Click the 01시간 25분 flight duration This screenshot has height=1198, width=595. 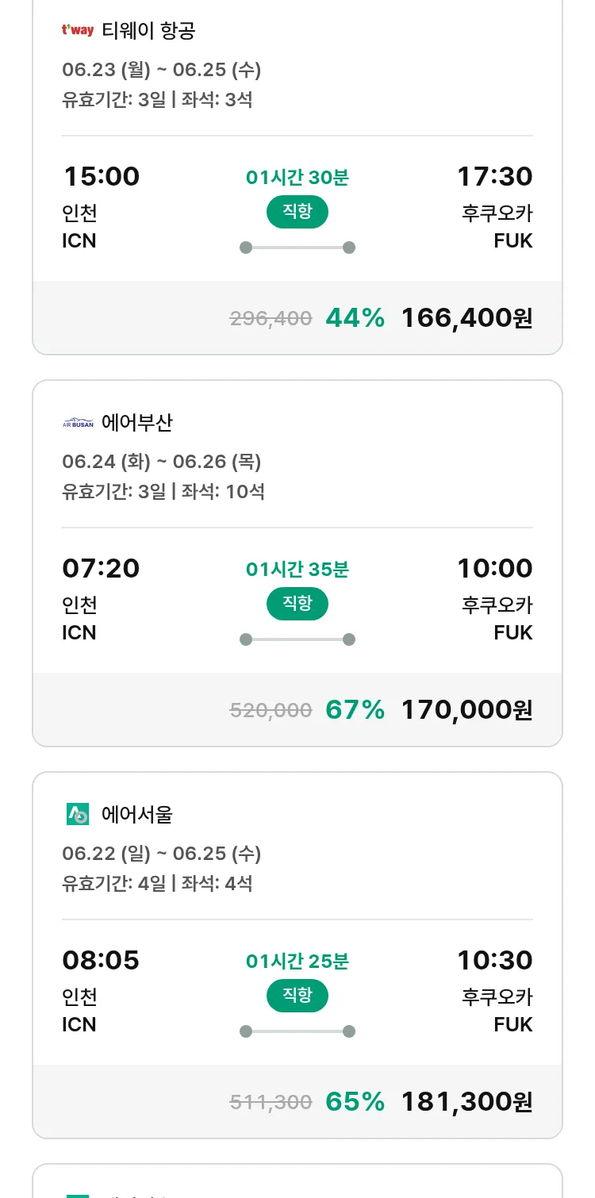pos(297,962)
